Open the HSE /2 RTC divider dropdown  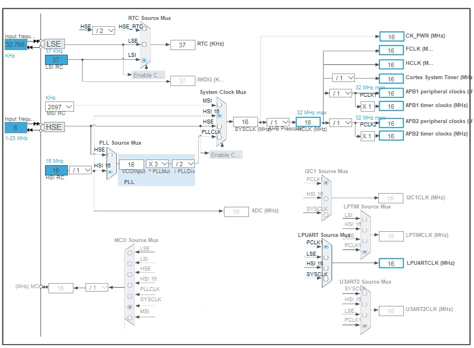[x=103, y=31]
